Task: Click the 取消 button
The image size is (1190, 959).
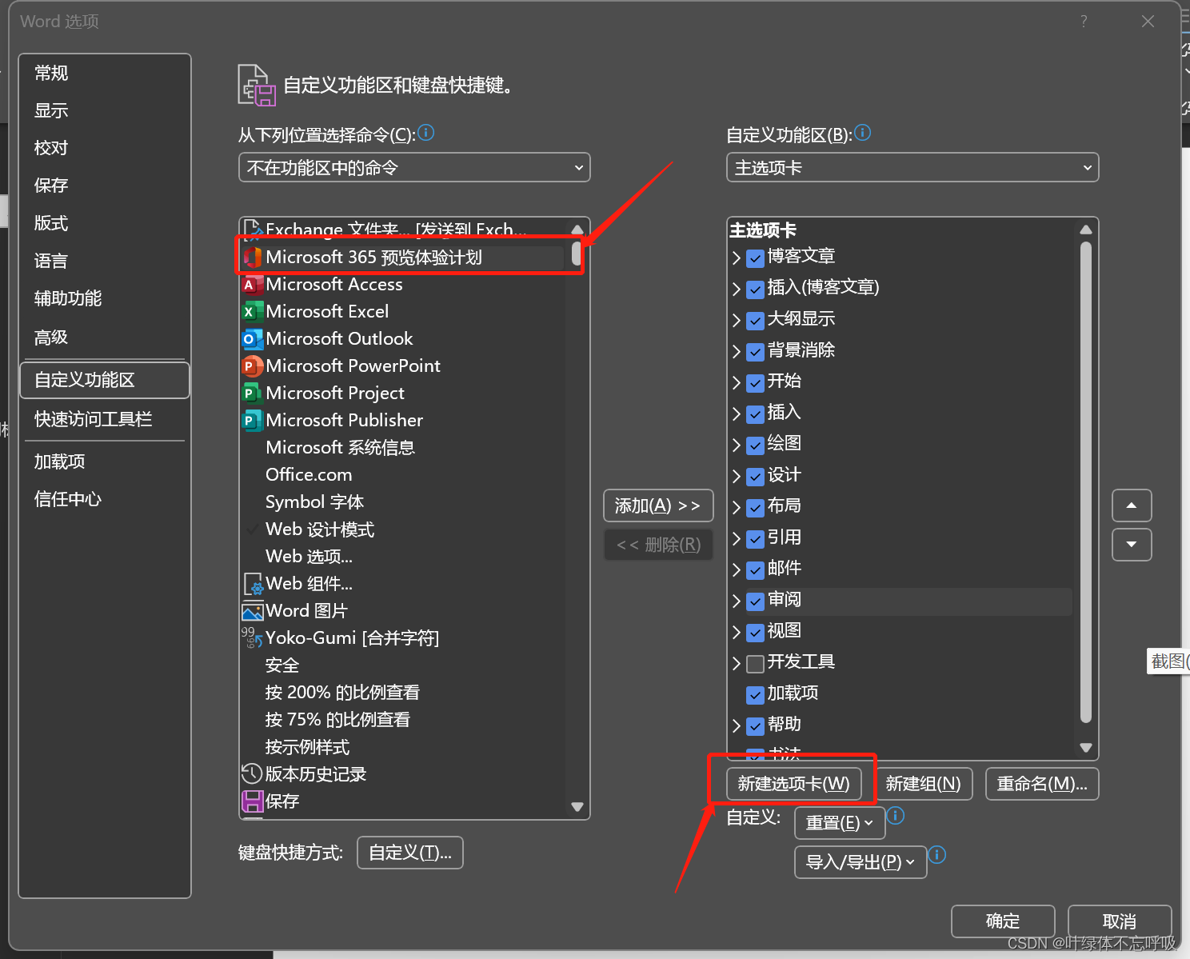Action: point(1120,921)
